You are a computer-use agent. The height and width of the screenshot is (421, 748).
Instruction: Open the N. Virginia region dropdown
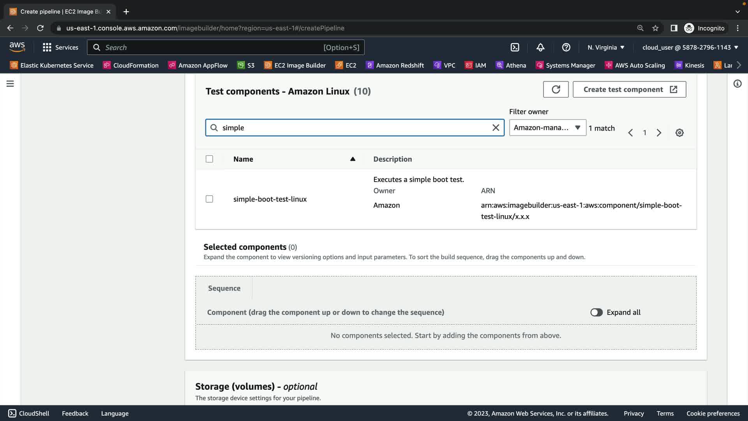(606, 48)
